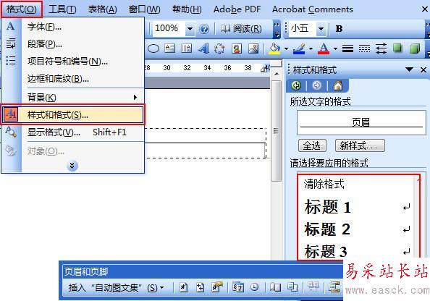
Task: Open the 工具(T) menu
Action: [x=62, y=9]
